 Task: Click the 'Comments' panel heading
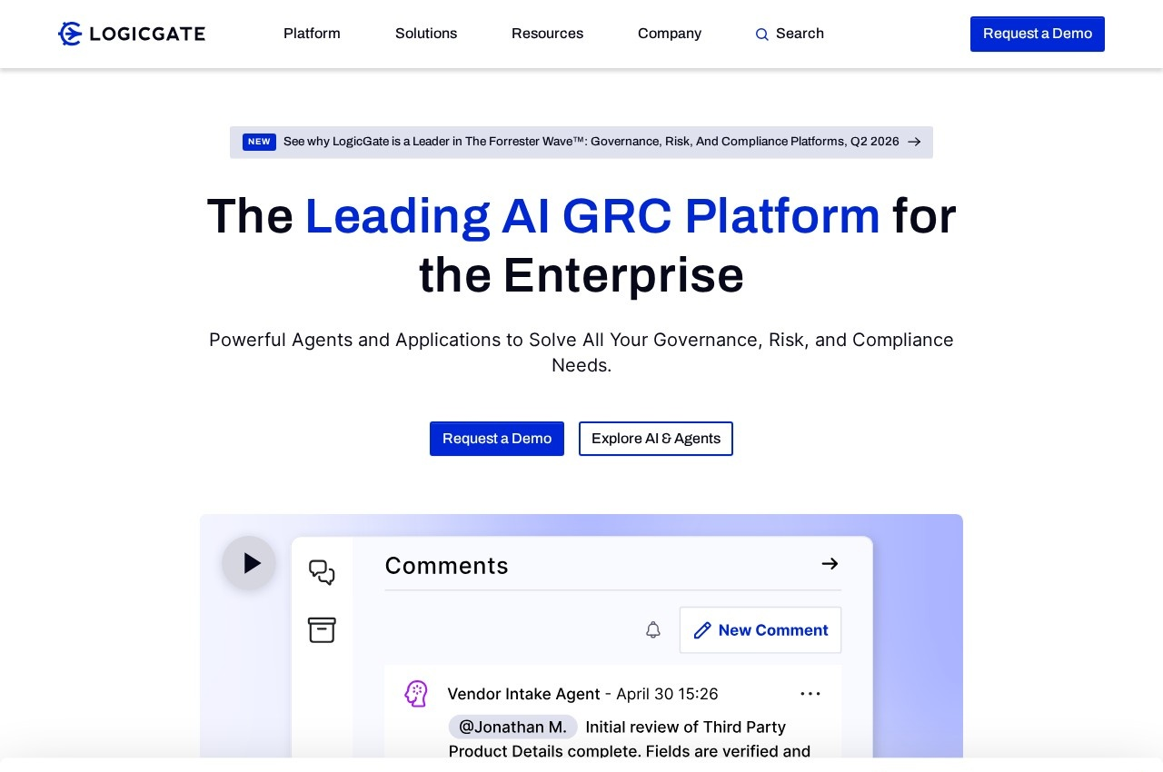[447, 566]
